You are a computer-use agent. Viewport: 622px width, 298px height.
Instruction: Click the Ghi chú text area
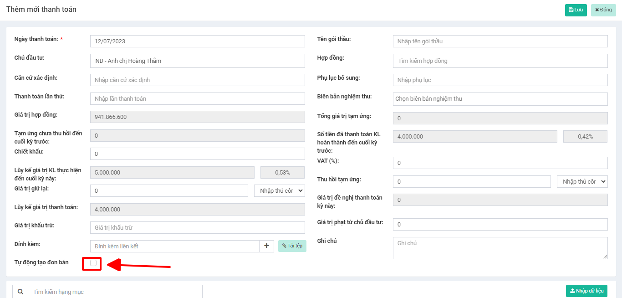tap(500, 248)
